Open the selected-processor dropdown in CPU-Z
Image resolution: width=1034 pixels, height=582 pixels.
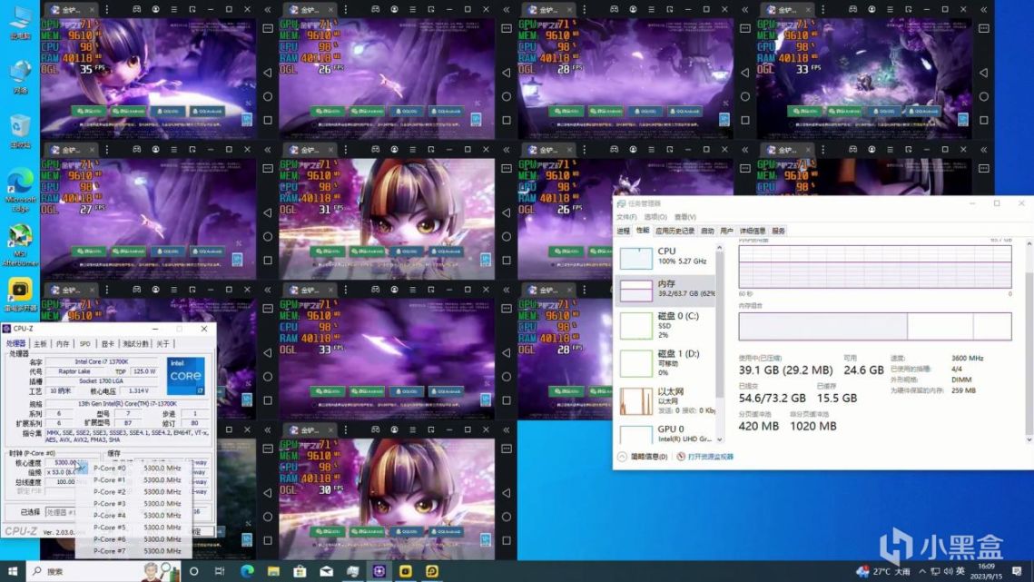(61, 512)
